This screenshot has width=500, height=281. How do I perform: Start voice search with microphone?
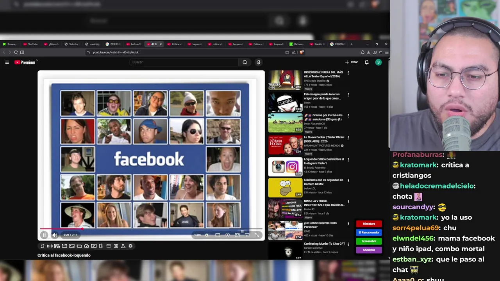[x=259, y=62]
